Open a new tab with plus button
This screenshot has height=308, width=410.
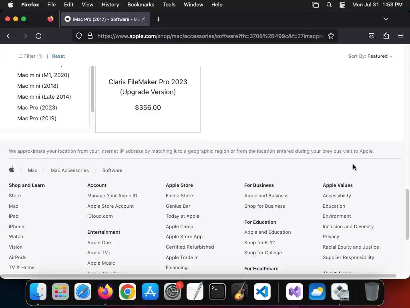[x=158, y=19]
